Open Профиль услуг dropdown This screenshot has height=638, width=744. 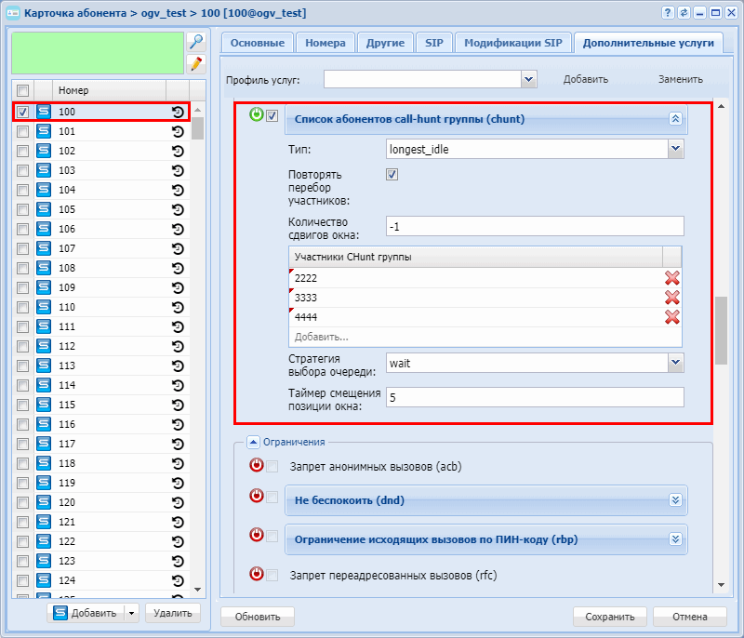[528, 79]
